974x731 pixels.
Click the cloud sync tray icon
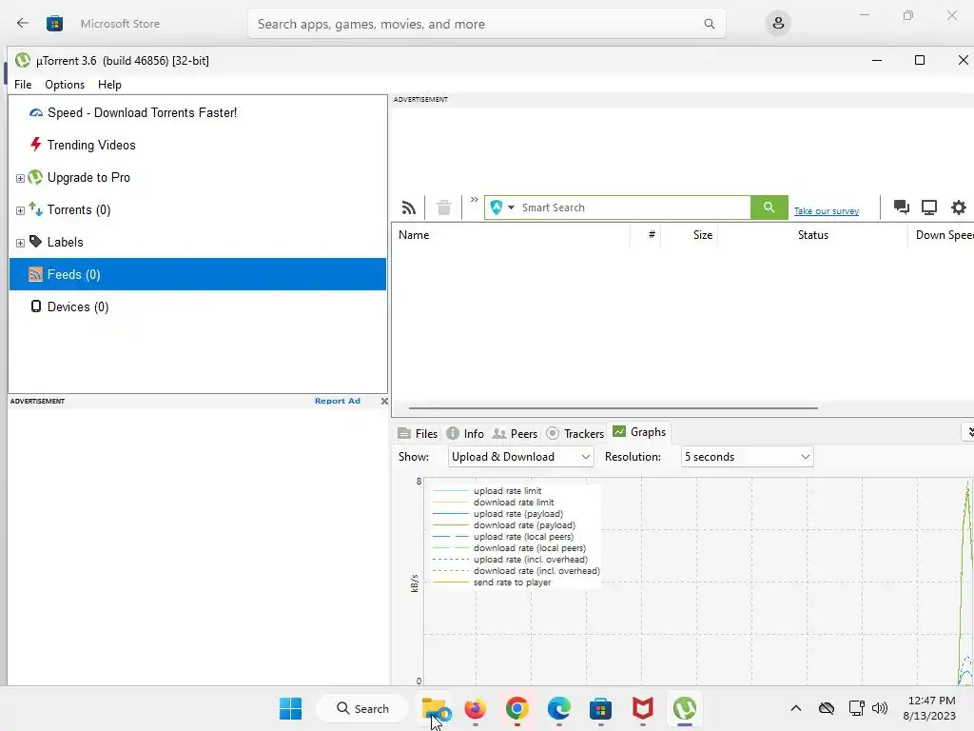coord(827,708)
